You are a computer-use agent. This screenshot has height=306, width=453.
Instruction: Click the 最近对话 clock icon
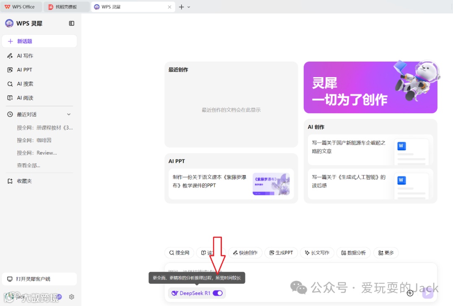click(10, 114)
